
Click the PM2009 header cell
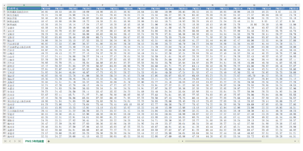coord(171,9)
